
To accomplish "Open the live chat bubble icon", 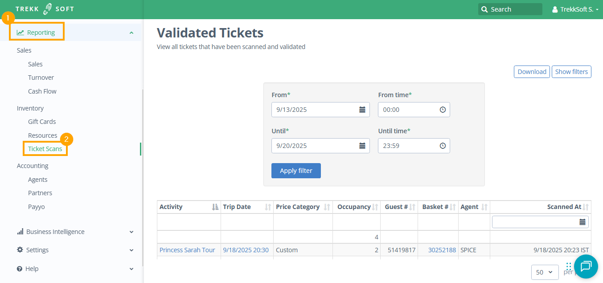I will 586,267.
